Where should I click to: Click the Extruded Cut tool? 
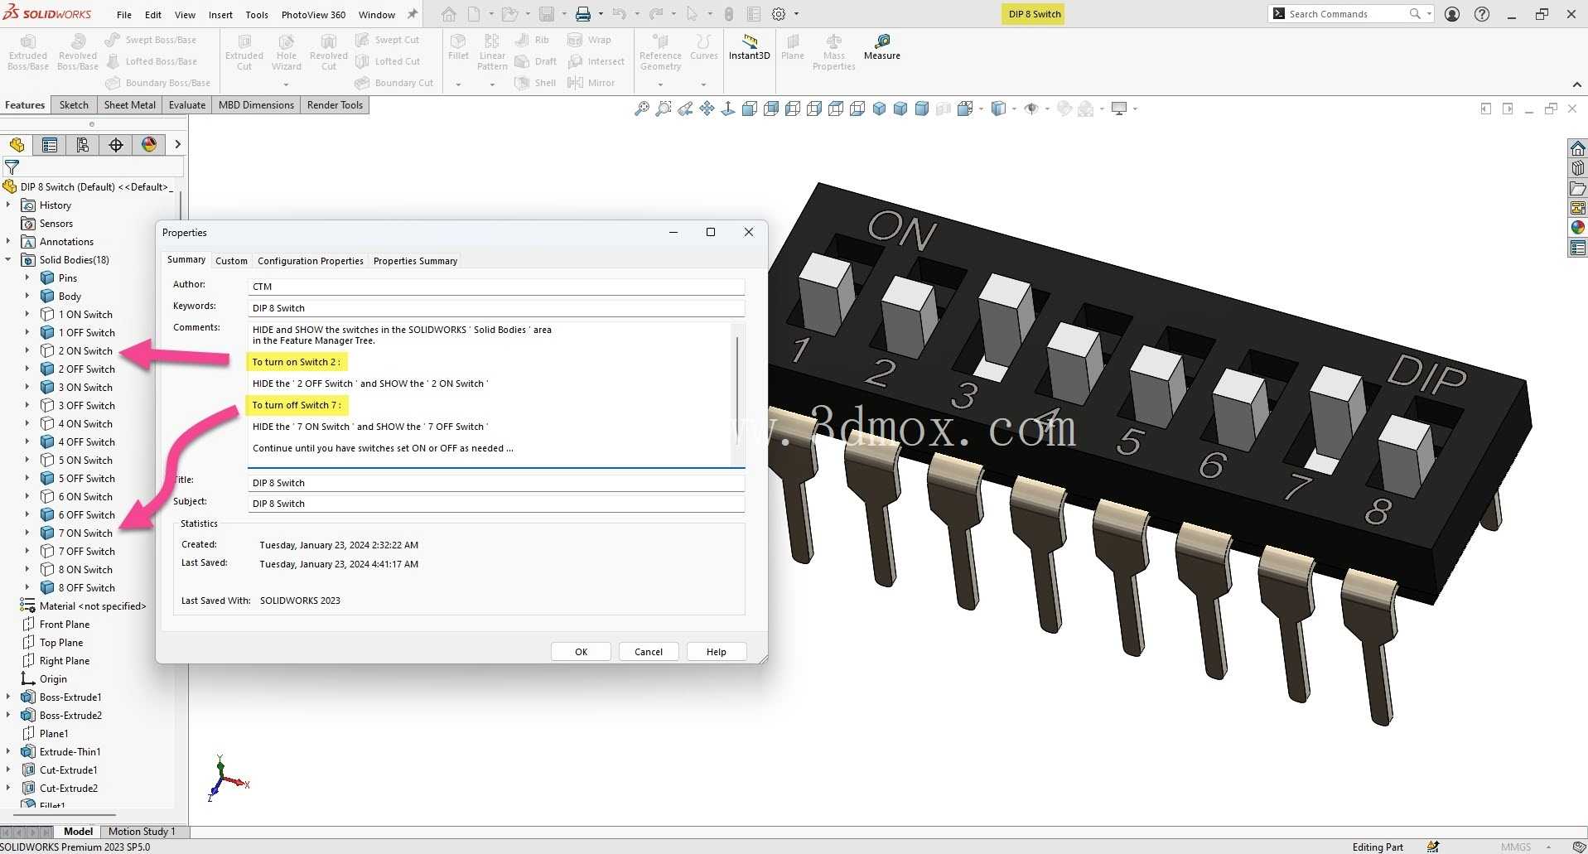tap(244, 52)
